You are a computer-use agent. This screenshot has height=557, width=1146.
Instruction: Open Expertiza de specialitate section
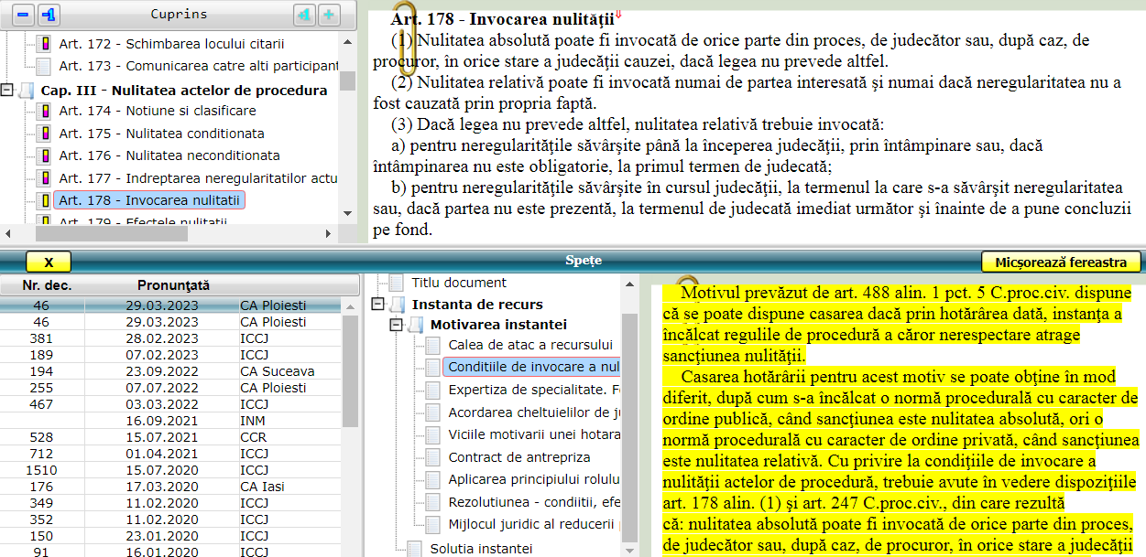tap(534, 390)
